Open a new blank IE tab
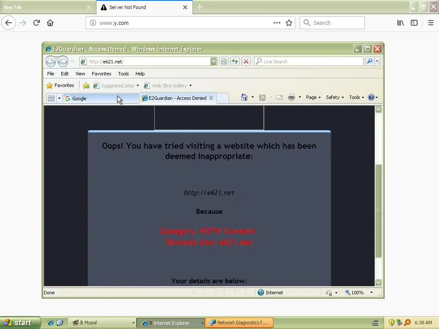This screenshot has width=439, height=329. click(x=223, y=98)
